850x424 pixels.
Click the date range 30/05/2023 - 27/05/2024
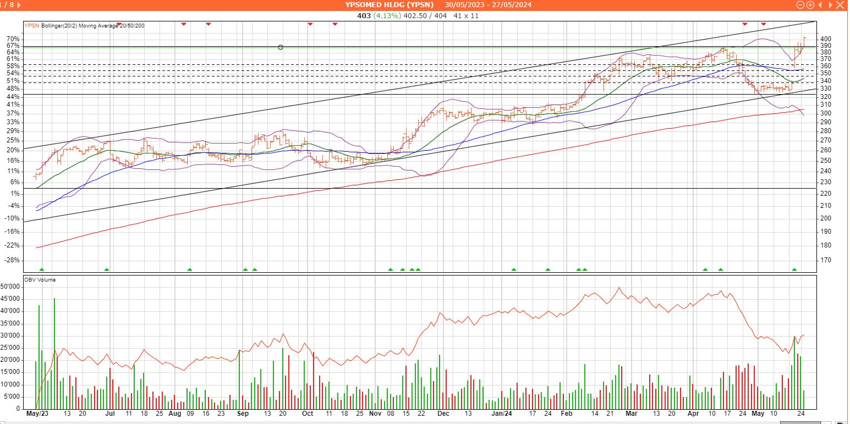pos(489,5)
